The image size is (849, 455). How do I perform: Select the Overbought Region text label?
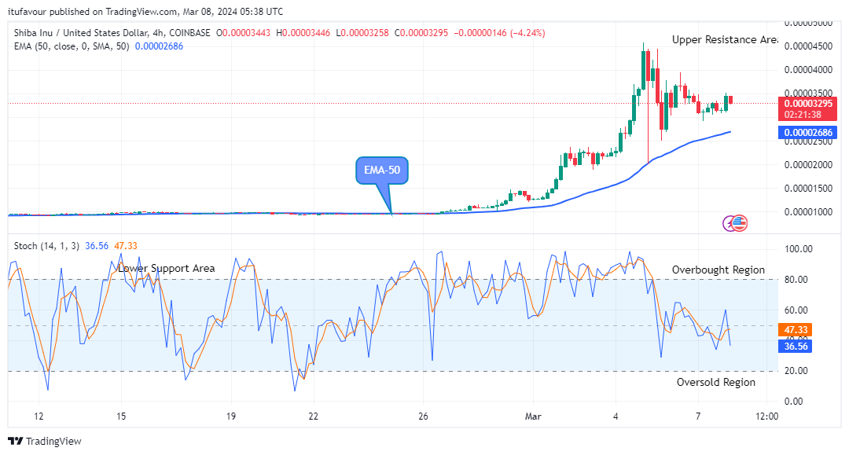719,270
